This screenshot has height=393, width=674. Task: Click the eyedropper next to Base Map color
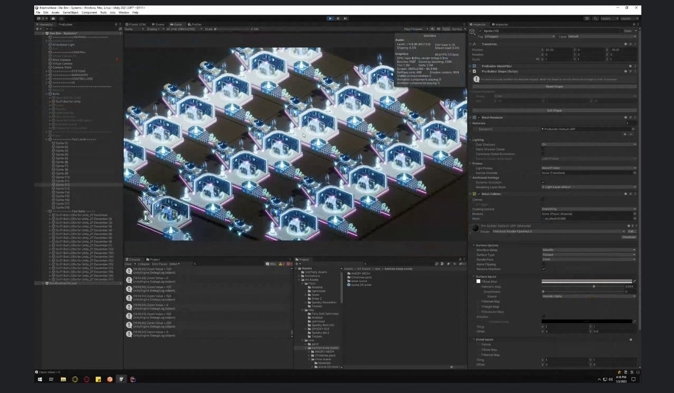point(635,281)
